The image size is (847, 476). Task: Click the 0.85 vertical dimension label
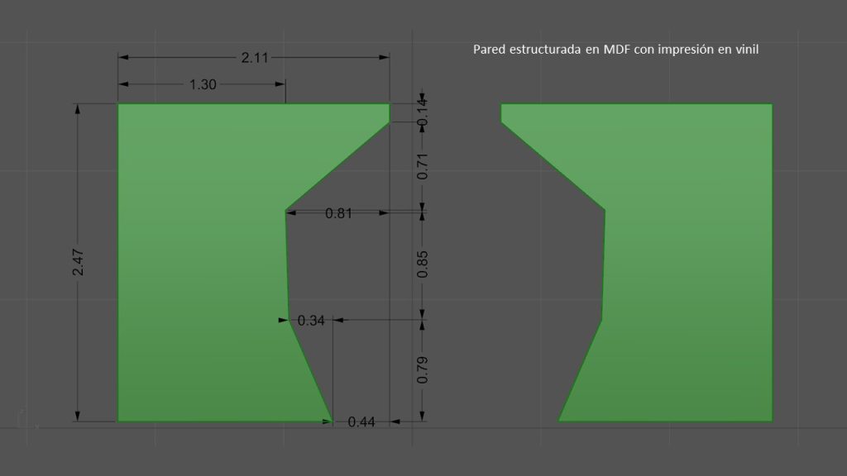(x=423, y=264)
